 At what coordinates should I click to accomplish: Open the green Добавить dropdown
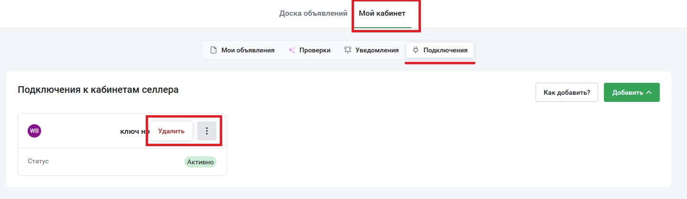pyautogui.click(x=632, y=92)
